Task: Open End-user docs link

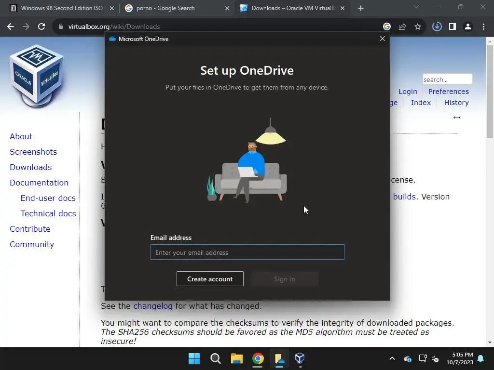Action: [x=48, y=198]
